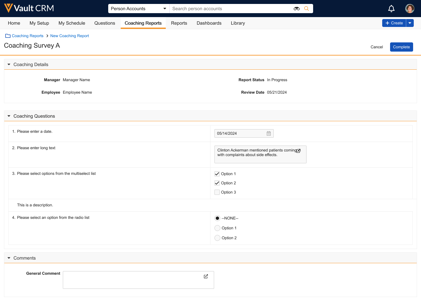Image resolution: width=421 pixels, height=301 pixels.
Task: Open the Person Accounts dropdown
Action: (138, 9)
